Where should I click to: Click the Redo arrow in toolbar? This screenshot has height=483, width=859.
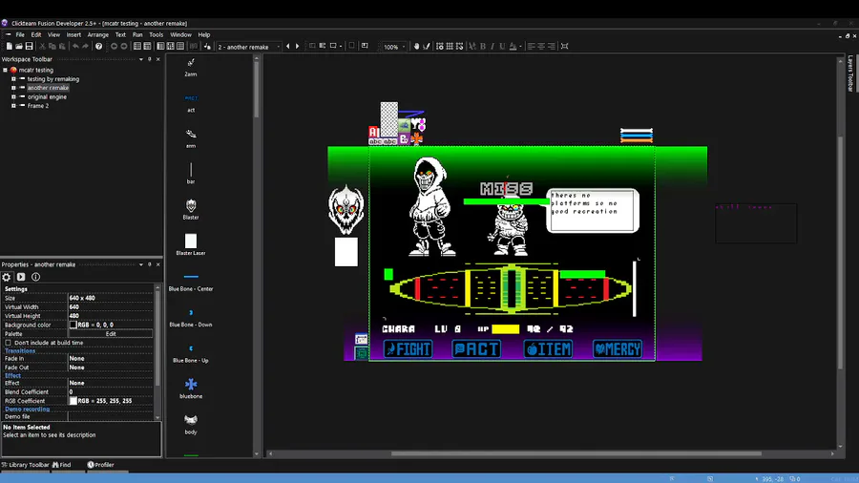(85, 47)
